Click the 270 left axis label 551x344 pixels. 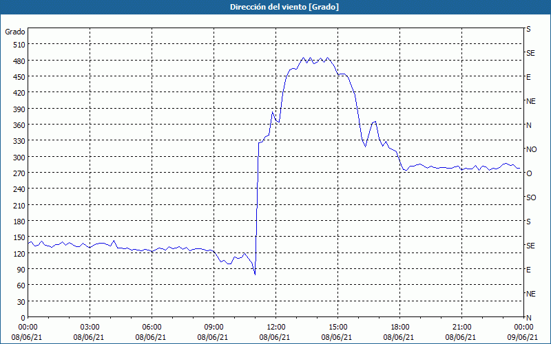(x=19, y=173)
